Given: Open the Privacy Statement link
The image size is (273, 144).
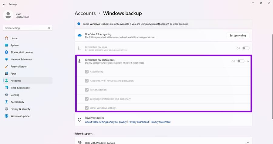Looking at the screenshot, I should click(x=160, y=122).
